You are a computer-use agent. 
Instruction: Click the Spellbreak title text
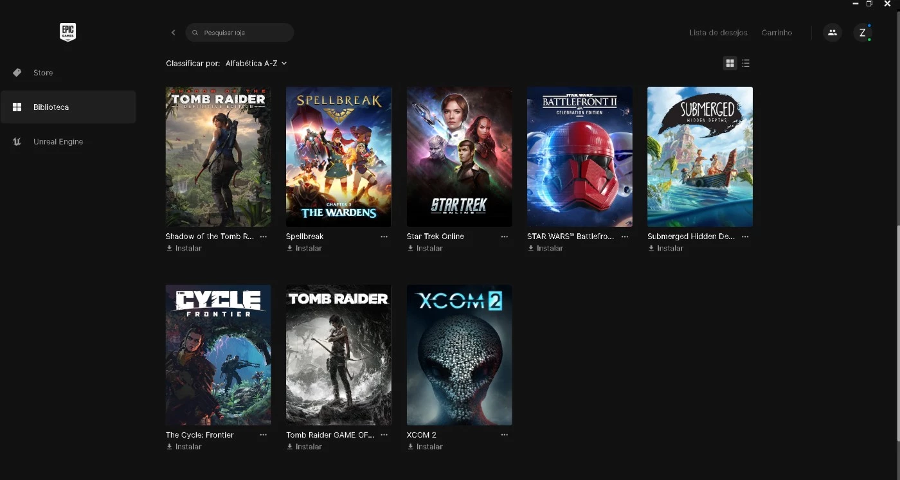coord(305,236)
